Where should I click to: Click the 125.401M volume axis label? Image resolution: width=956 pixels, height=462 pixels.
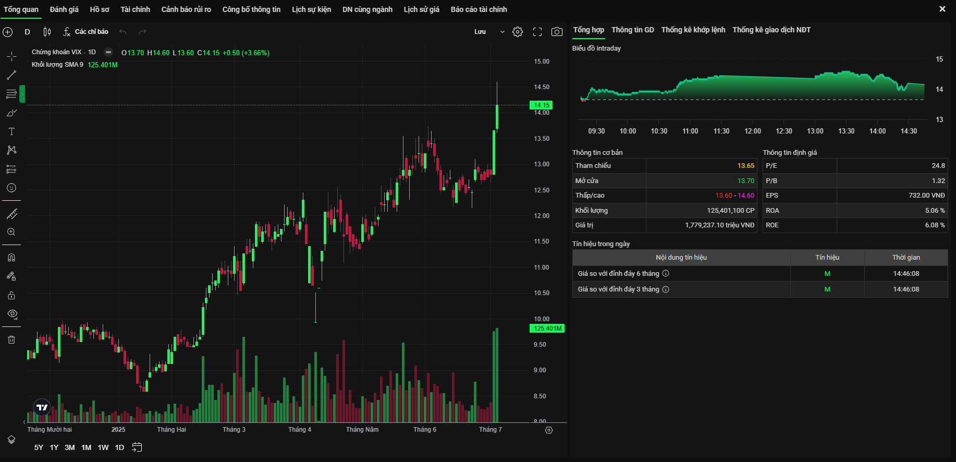547,329
